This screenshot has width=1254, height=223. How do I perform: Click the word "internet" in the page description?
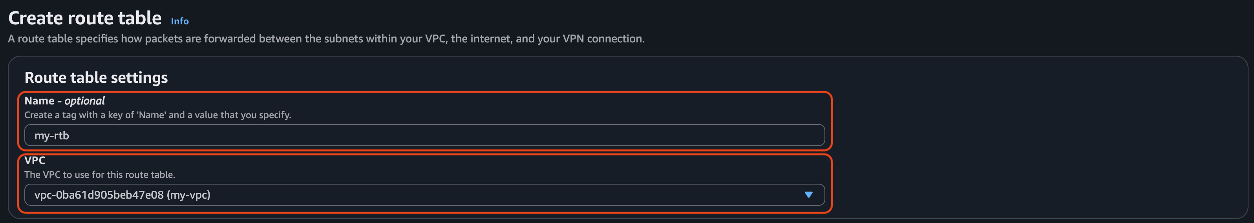(x=490, y=38)
